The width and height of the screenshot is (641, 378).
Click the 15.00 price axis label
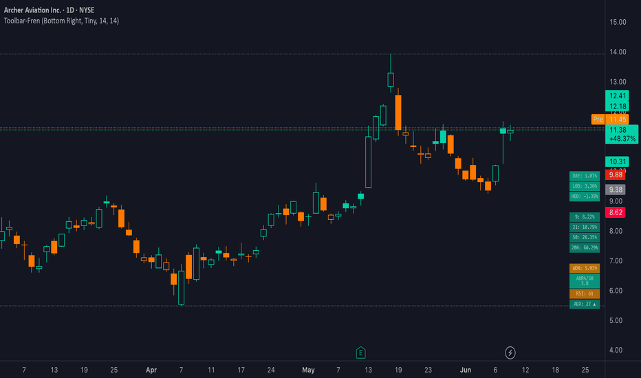618,22
